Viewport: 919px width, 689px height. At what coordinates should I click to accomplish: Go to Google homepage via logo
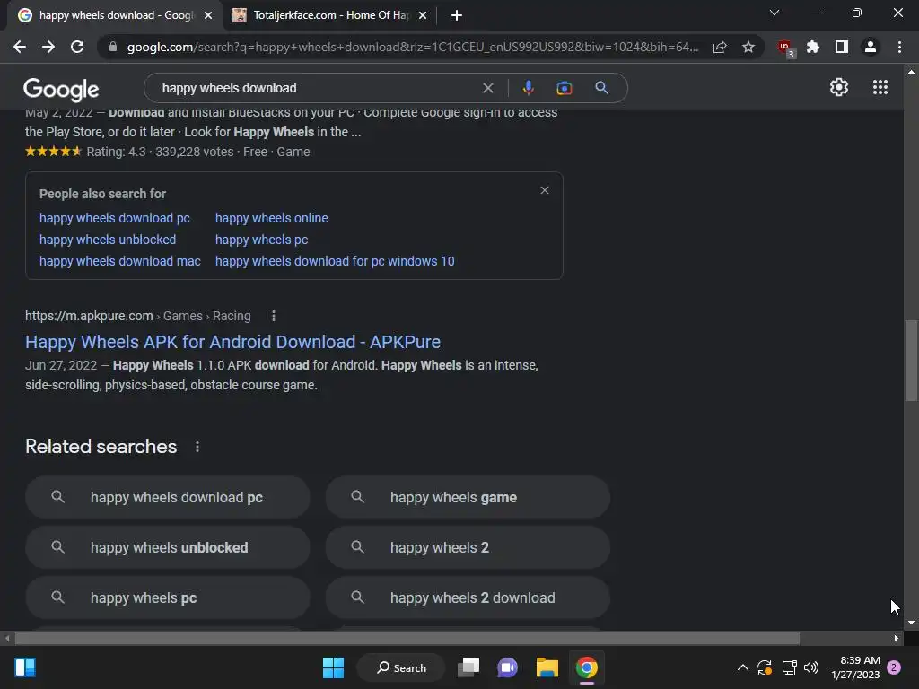61,89
